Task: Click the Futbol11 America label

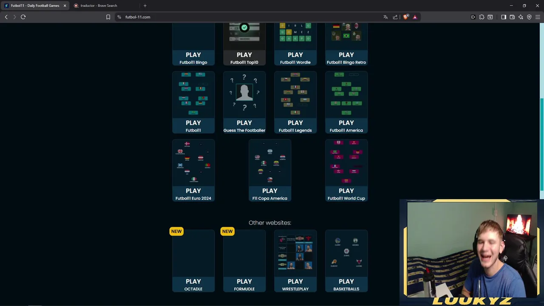Action: pyautogui.click(x=346, y=130)
